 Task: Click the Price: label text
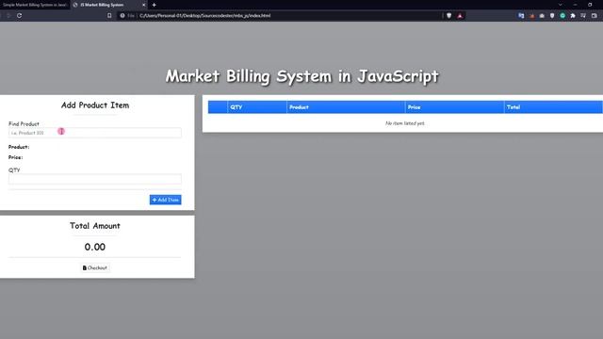(x=16, y=157)
